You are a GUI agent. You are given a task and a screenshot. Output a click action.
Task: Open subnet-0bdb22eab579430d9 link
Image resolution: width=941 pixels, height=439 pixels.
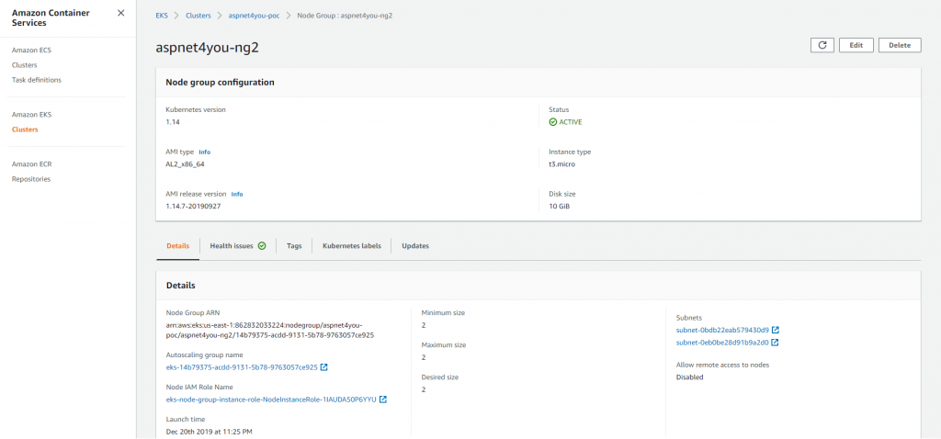pos(722,330)
